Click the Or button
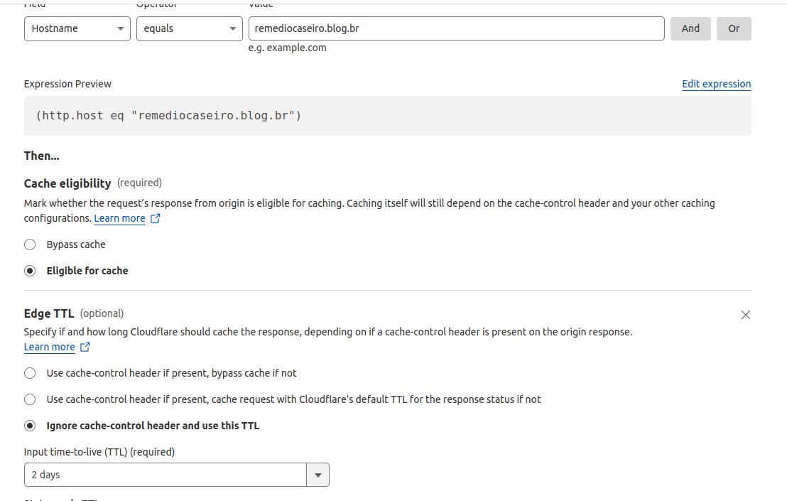 [734, 28]
